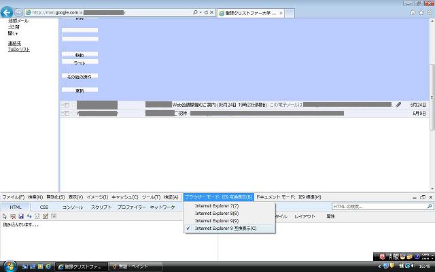Click the switch windows quick launch icon

[33, 267]
